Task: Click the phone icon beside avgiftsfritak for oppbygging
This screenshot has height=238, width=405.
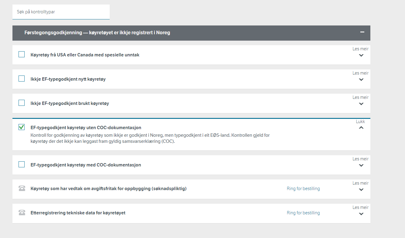Action: click(x=22, y=189)
